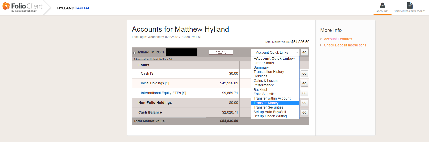Select Gains & Losses option
Viewport: 429px width, 142px height.
pos(266,81)
